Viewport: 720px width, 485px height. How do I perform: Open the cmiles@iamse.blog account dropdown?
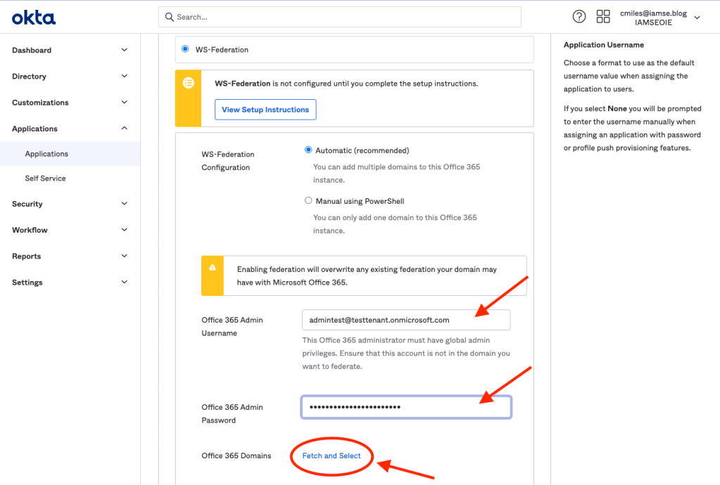(654, 17)
